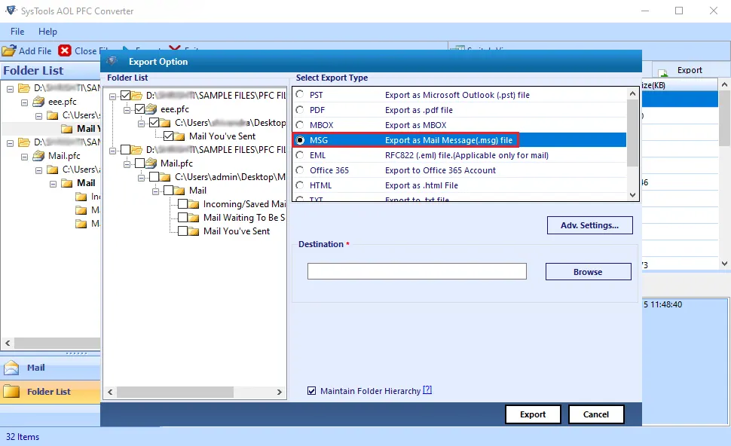Click Mail.pfc file icon in Export Option tree
This screenshot has width=731, height=446.
click(x=151, y=163)
